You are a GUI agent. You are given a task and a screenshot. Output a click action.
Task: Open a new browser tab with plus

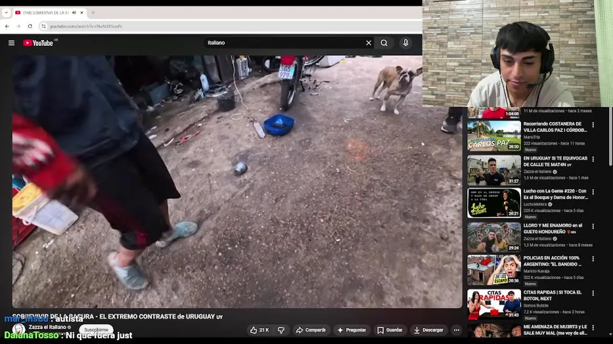[93, 13]
